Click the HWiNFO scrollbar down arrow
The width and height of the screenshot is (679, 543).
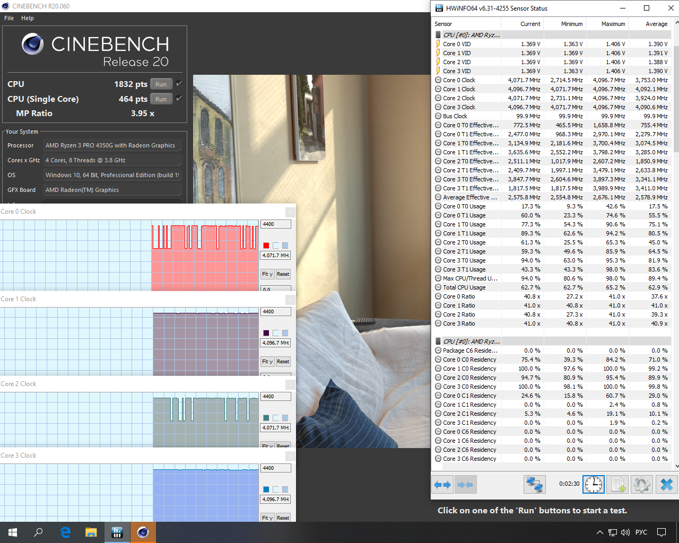coord(676,466)
